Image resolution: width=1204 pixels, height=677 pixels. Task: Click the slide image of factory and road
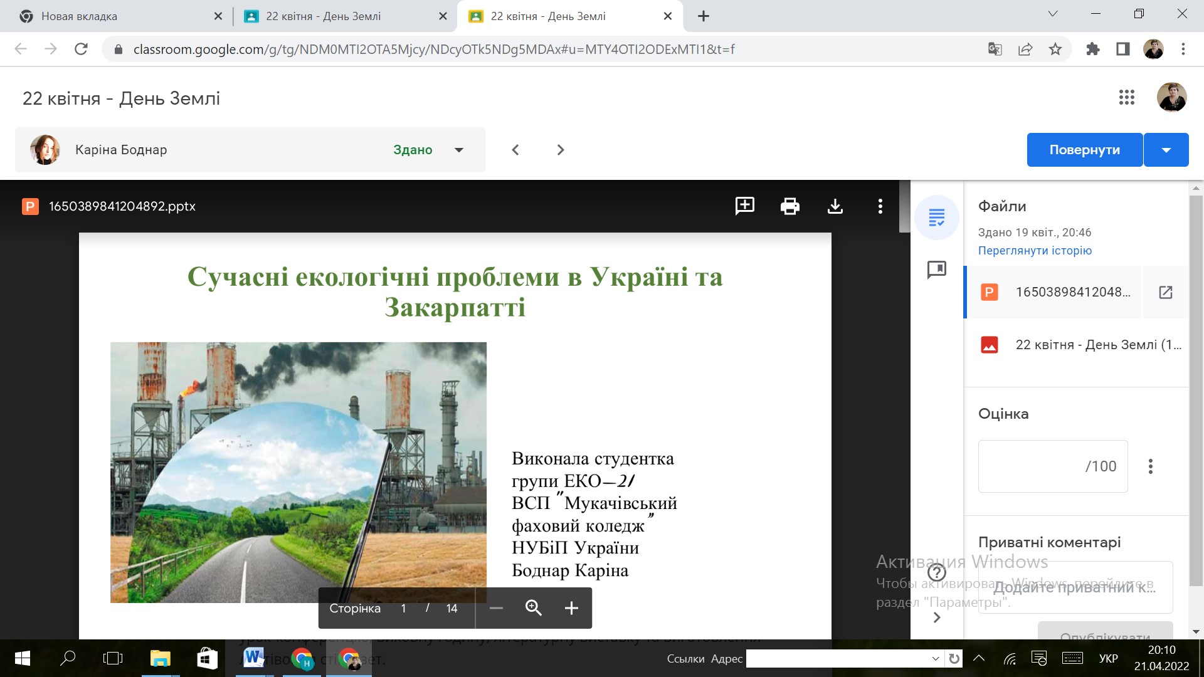(298, 472)
